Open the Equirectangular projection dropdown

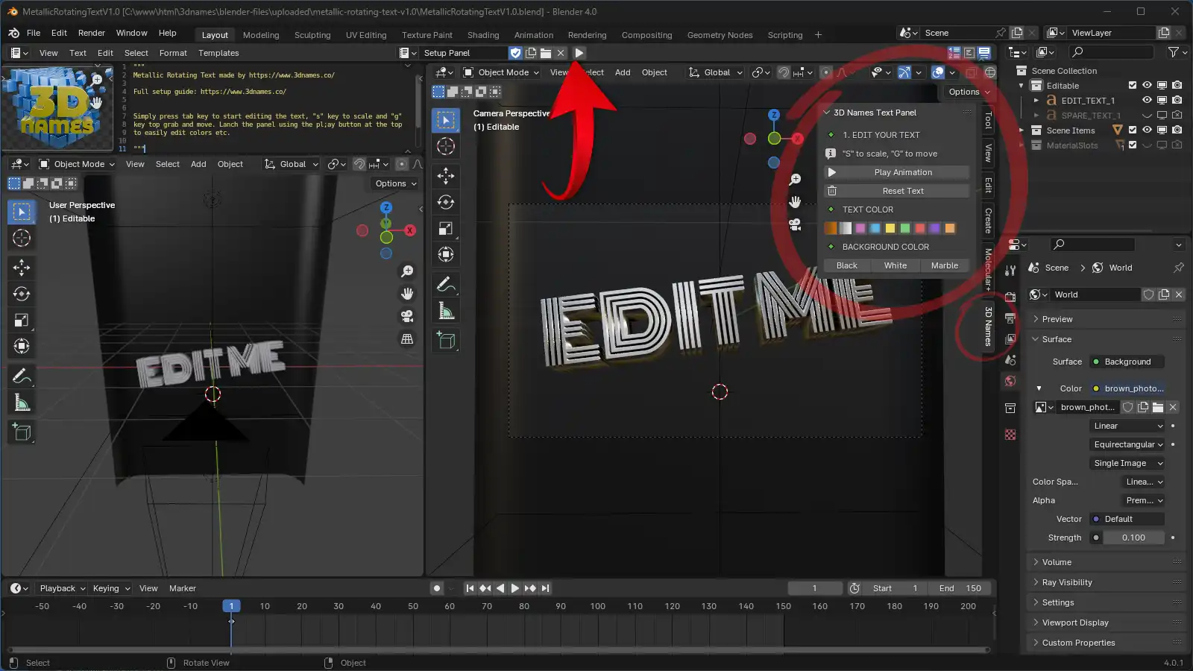coord(1128,444)
